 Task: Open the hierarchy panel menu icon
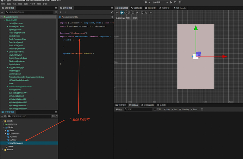coord(56,8)
